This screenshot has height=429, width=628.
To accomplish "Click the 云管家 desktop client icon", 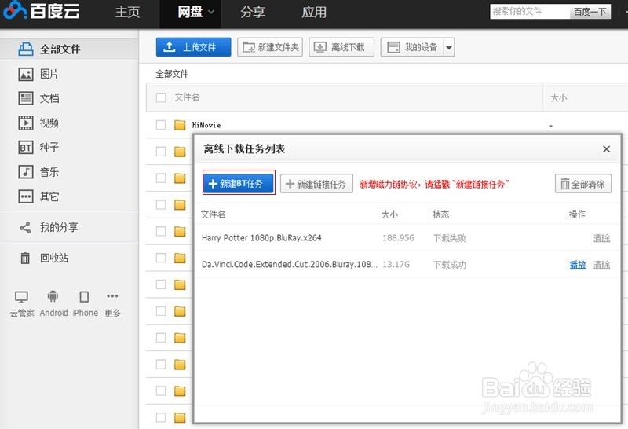I will (x=21, y=297).
